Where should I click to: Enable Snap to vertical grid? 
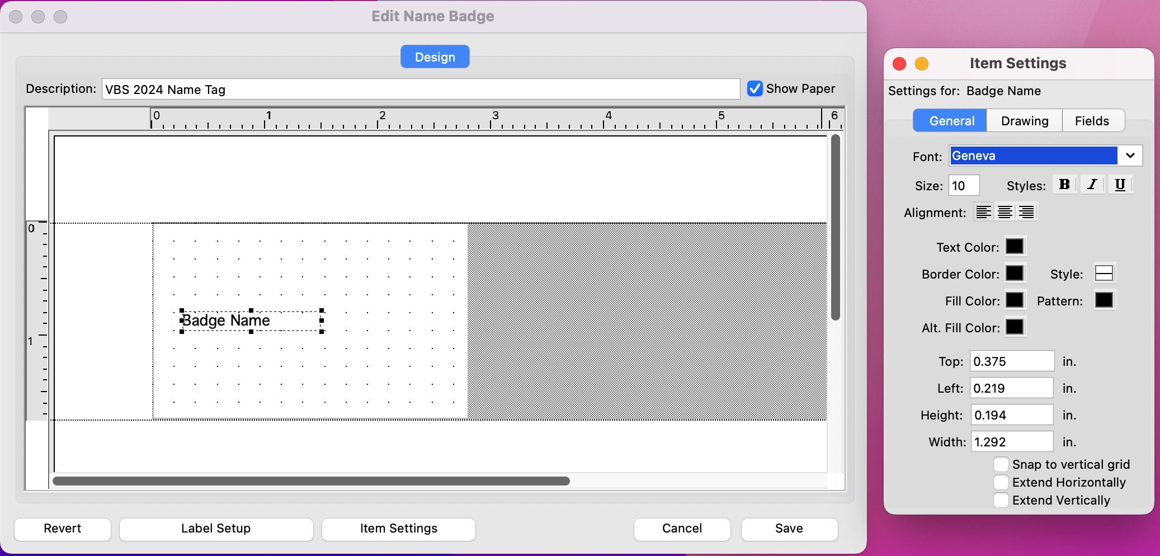(1001, 464)
